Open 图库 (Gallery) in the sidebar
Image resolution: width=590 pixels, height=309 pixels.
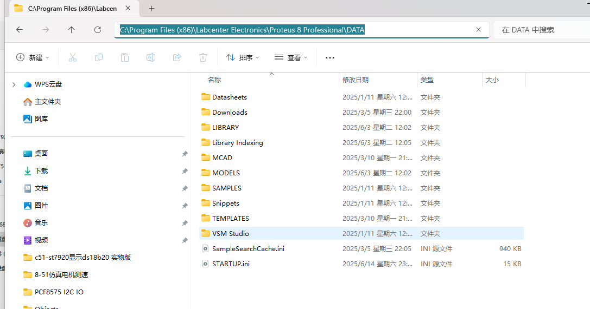pyautogui.click(x=41, y=119)
